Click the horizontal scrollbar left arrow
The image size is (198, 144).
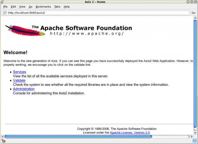[3, 137]
